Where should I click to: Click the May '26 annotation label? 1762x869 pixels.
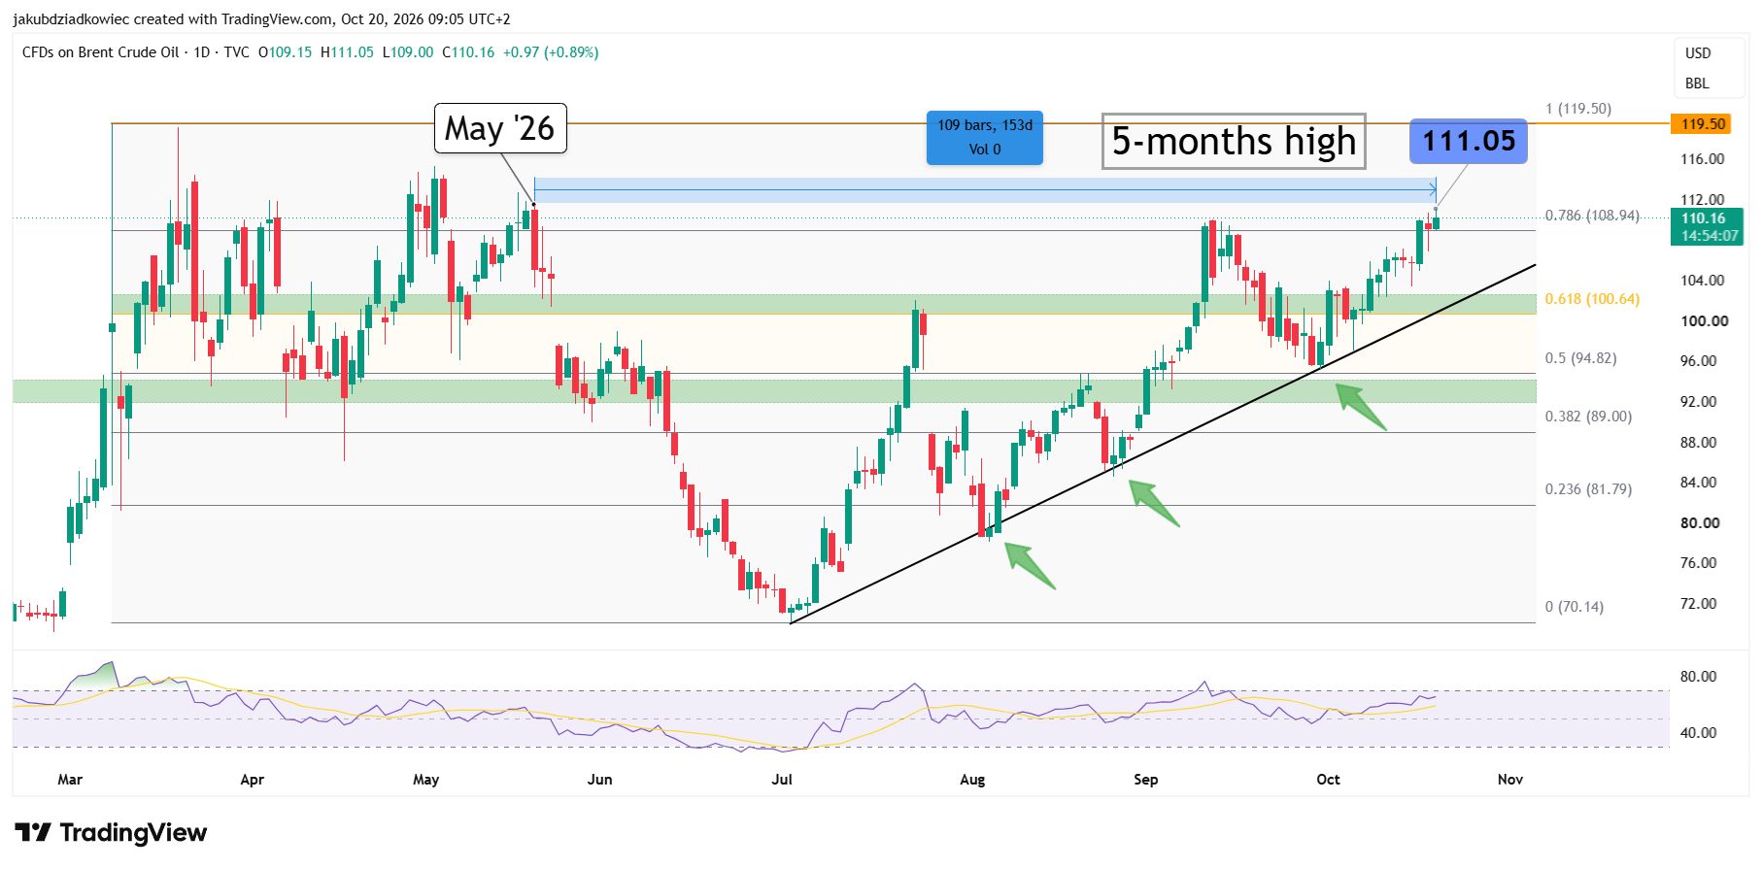click(500, 128)
